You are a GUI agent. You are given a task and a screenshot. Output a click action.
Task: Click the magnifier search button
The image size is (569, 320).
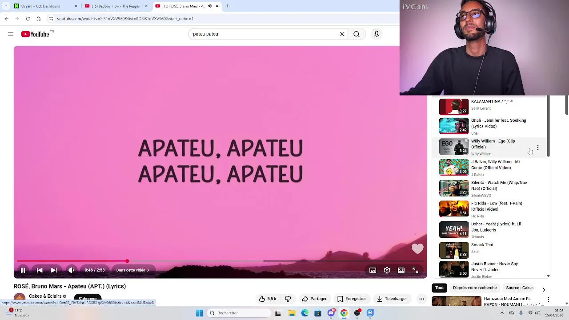[357, 34]
